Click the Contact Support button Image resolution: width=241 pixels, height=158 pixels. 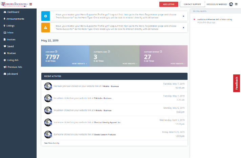[x=192, y=4]
